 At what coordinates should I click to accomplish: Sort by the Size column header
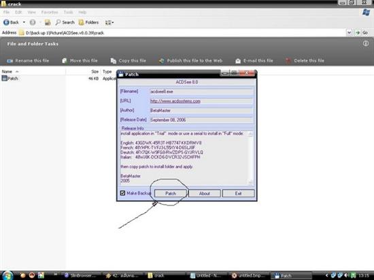[83, 71]
